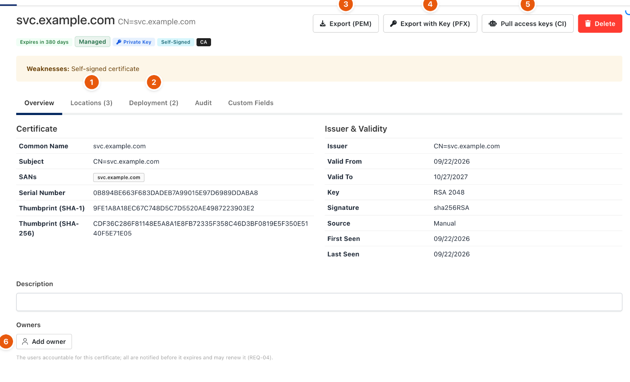630x382 pixels.
Task: Click the Weaknesses Self-signed certificate banner text
Action: [x=83, y=69]
